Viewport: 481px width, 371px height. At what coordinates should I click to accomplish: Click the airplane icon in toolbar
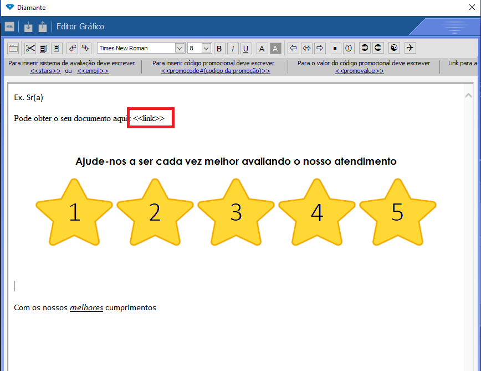[x=410, y=48]
